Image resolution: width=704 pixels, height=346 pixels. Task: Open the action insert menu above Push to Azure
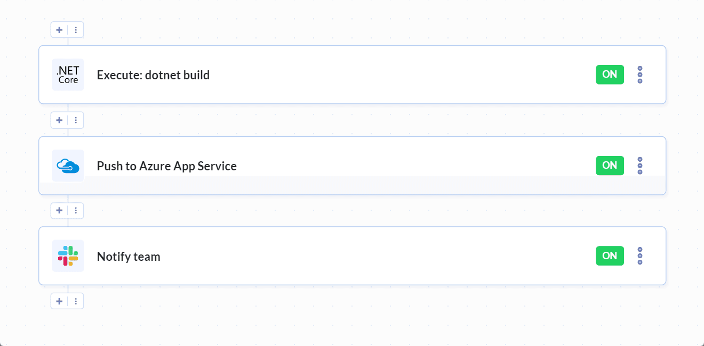click(59, 120)
